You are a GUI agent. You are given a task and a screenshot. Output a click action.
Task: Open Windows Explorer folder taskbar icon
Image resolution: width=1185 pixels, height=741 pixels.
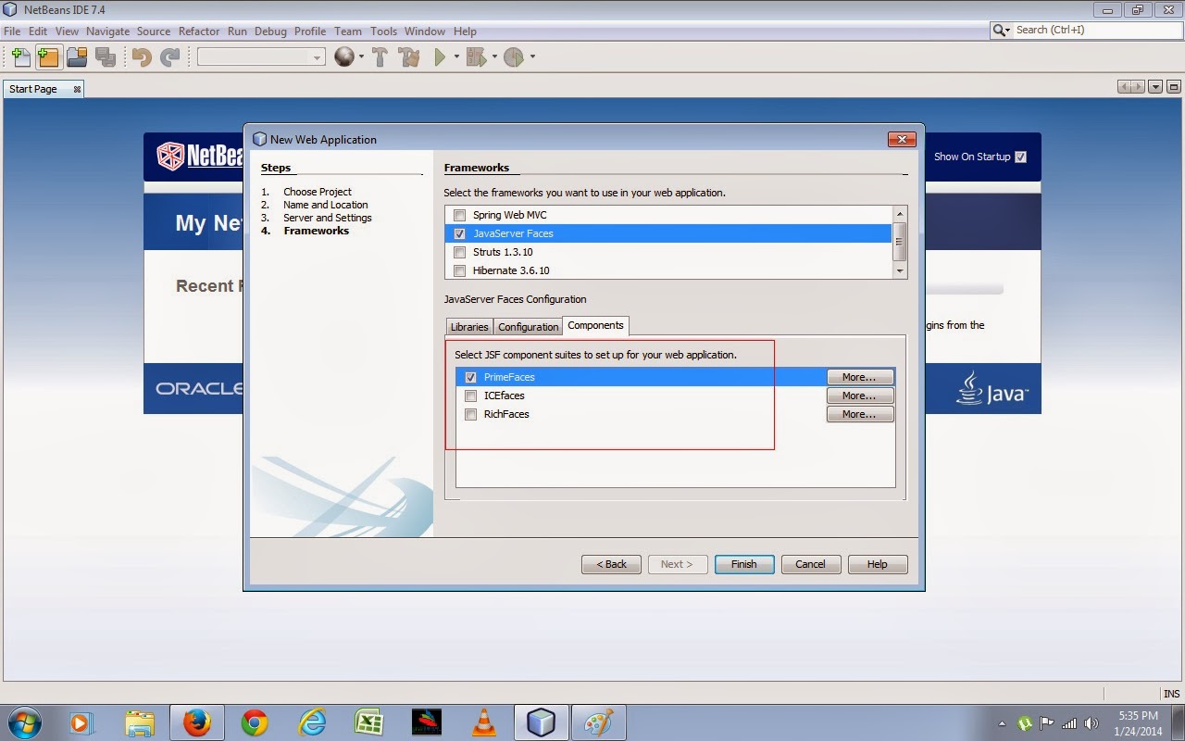[139, 722]
